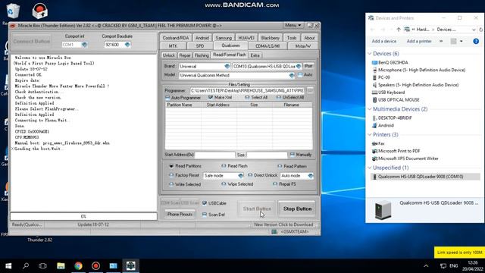Open the Safe mode dropdown
Image resolution: width=485 pixels, height=273 pixels.
(240, 175)
